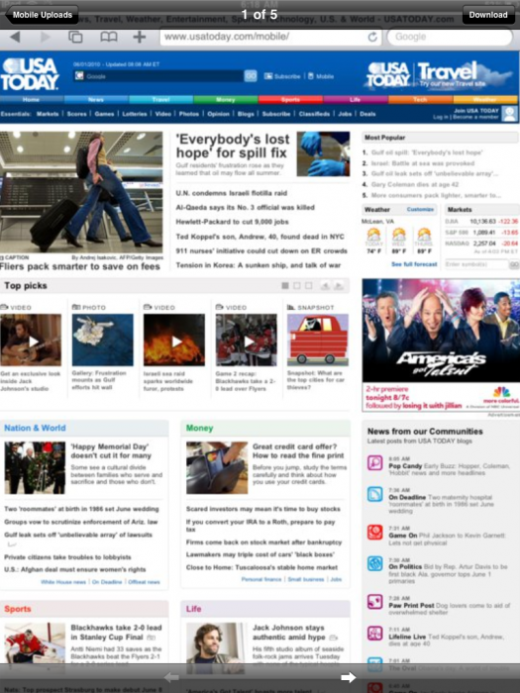Viewport: 520px width, 693px height.
Task: Open the bookmarks book icon
Action: pos(108,37)
